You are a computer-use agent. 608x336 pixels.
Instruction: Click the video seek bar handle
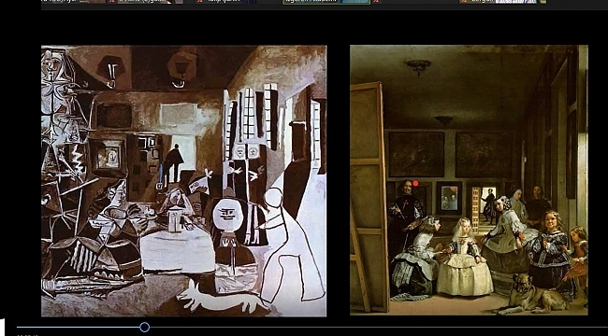click(x=145, y=328)
